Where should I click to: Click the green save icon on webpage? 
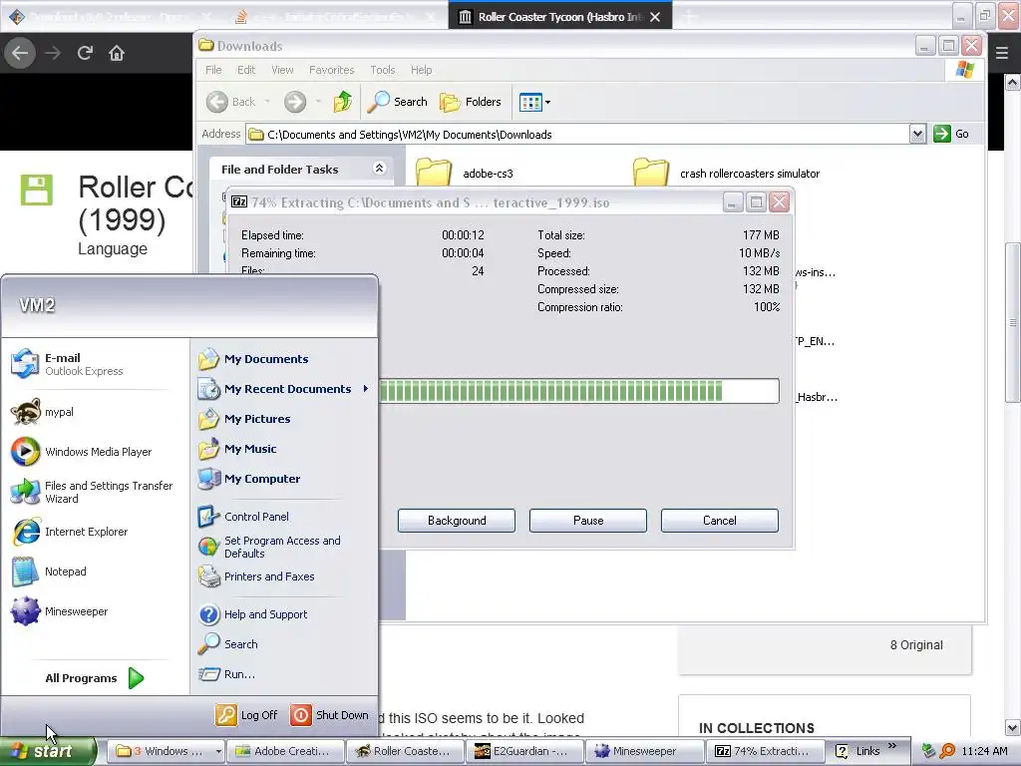(x=37, y=191)
